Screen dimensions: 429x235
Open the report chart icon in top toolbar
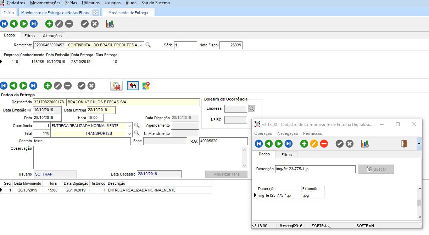pos(110,24)
